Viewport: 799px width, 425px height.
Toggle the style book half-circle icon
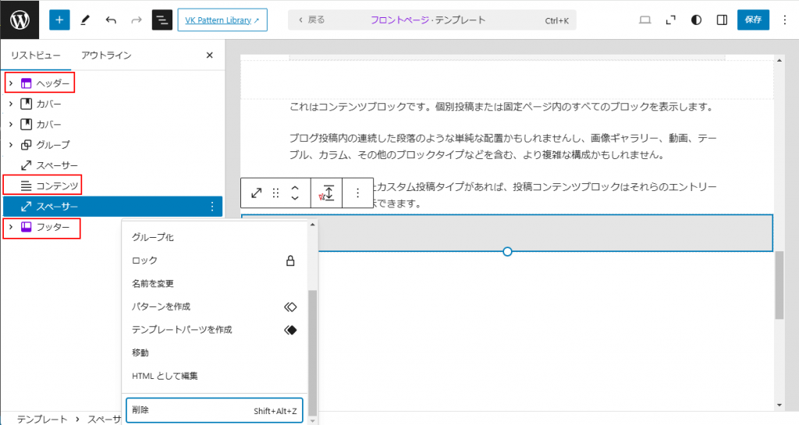[696, 19]
